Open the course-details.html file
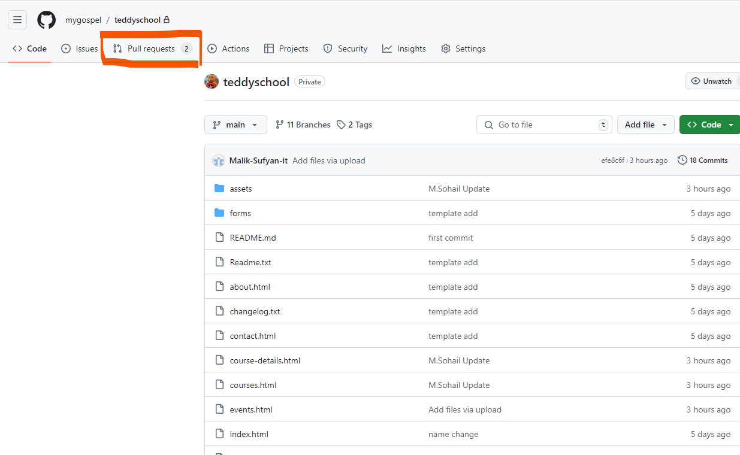 coord(265,360)
